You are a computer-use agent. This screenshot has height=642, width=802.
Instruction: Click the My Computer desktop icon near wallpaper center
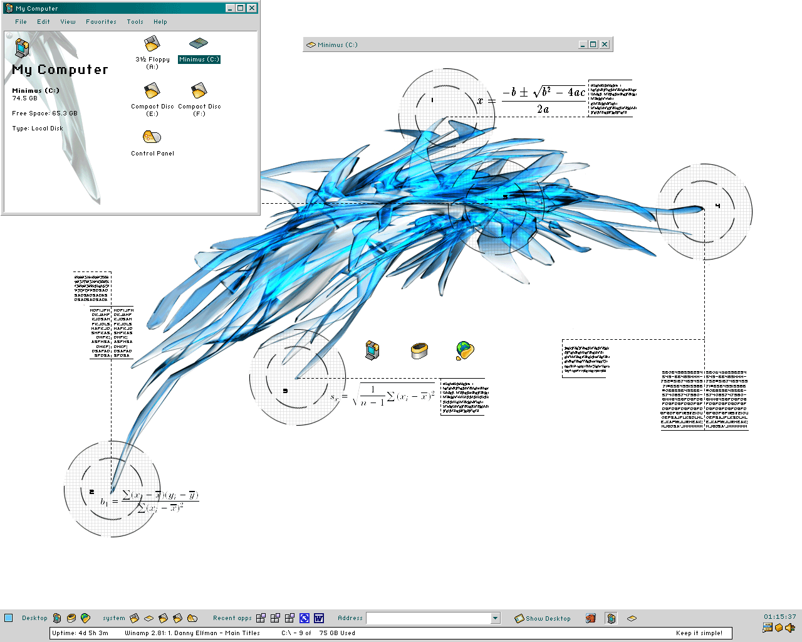coord(373,350)
